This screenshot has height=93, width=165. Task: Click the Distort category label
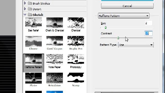click(37, 9)
